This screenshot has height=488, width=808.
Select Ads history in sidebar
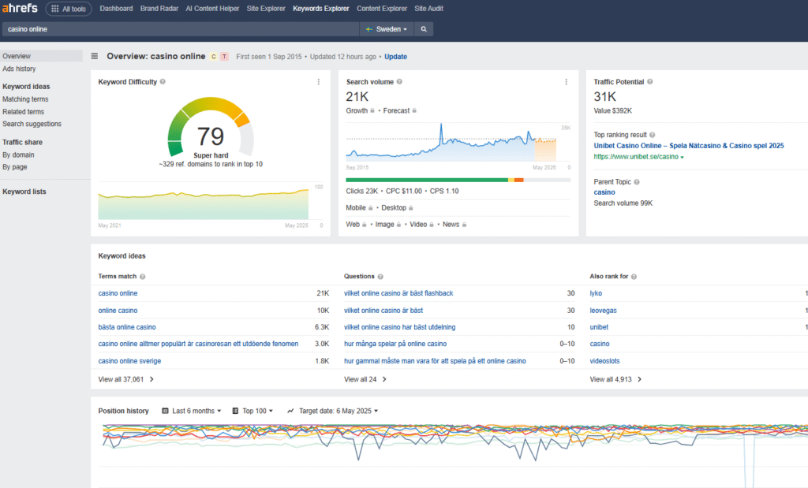point(19,69)
